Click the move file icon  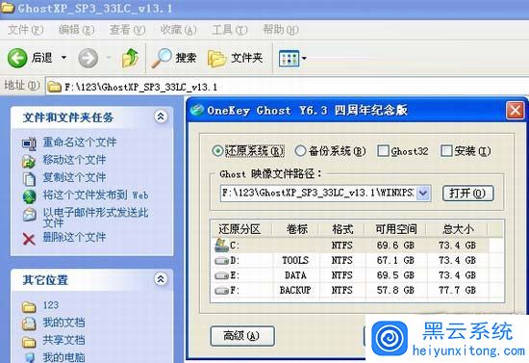[x=29, y=162]
